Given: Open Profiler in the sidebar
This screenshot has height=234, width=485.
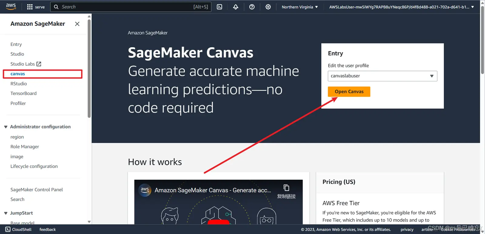Looking at the screenshot, I should 18,103.
